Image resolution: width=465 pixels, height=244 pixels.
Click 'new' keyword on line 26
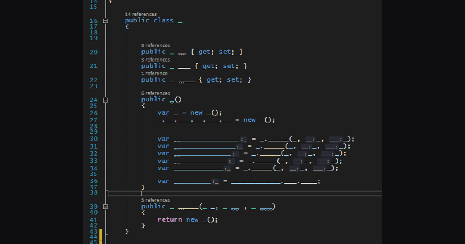[196, 112]
